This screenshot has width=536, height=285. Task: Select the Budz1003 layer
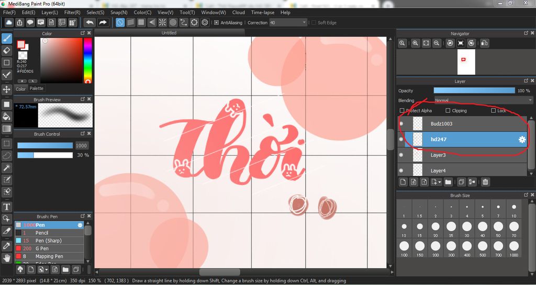pyautogui.click(x=462, y=124)
